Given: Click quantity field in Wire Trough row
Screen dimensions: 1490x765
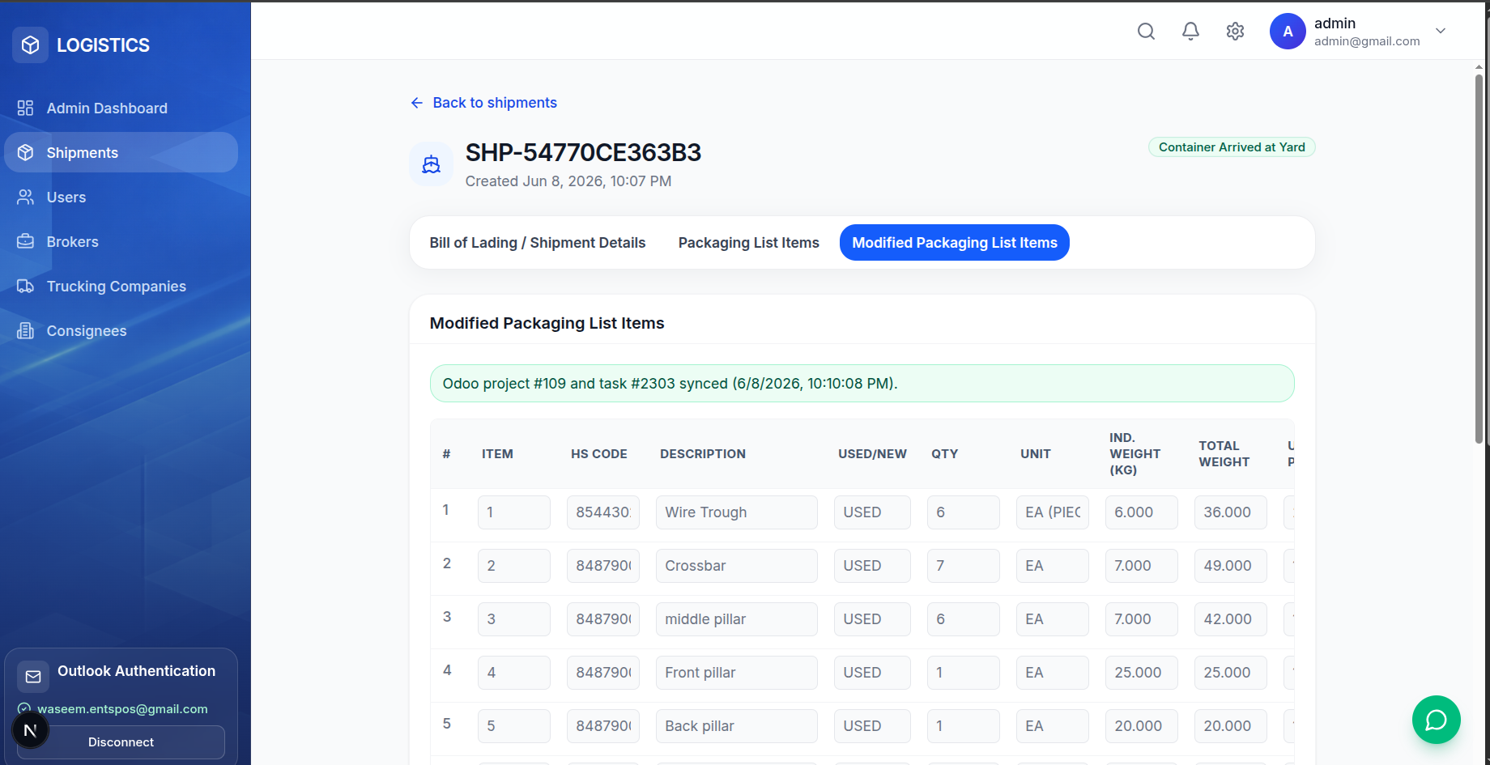Looking at the screenshot, I should (964, 512).
